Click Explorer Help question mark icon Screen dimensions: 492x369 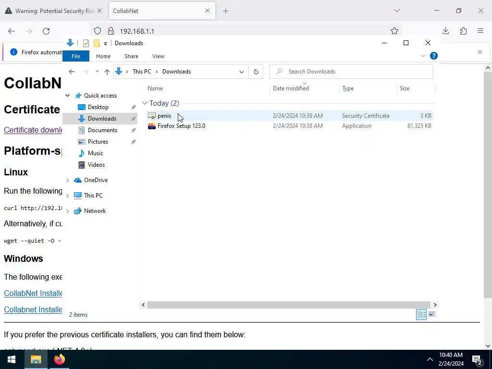[x=434, y=56]
